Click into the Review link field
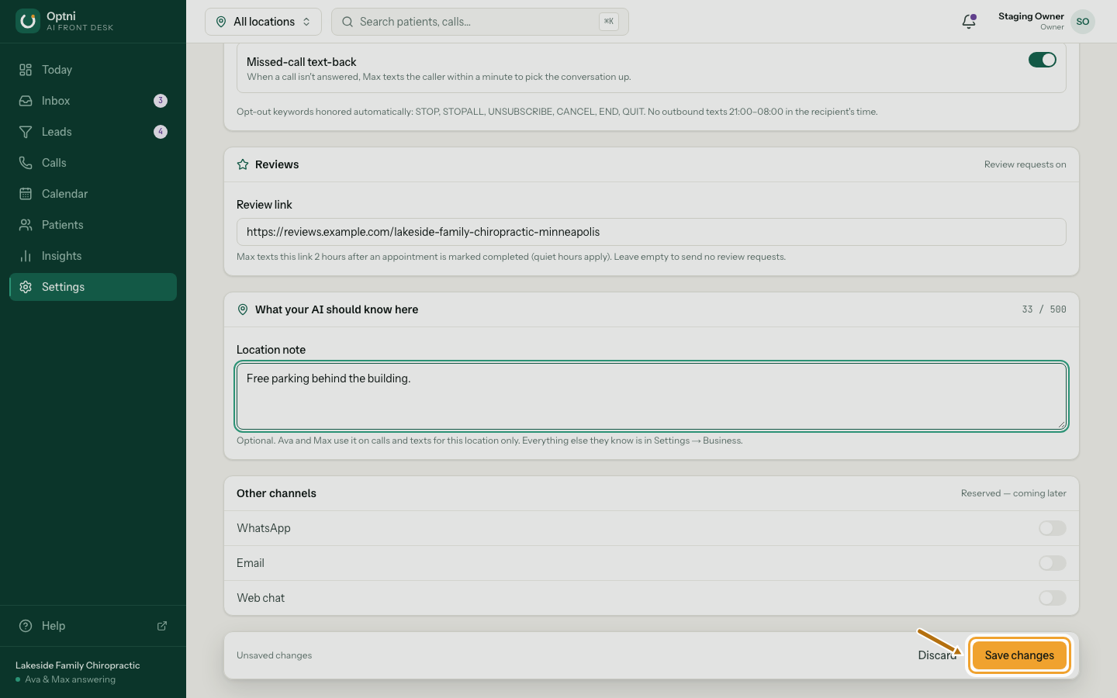 [x=652, y=232]
